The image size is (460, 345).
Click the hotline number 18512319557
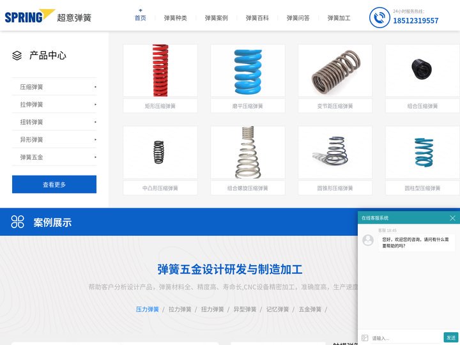[416, 20]
